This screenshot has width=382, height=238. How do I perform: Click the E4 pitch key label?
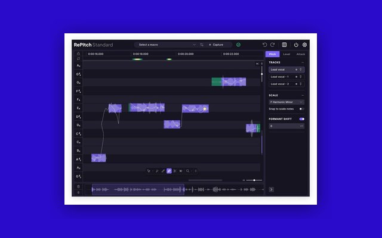coord(78,108)
